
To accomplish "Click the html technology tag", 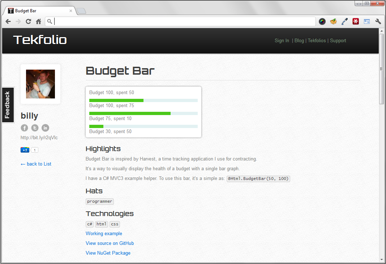I will coord(102,224).
